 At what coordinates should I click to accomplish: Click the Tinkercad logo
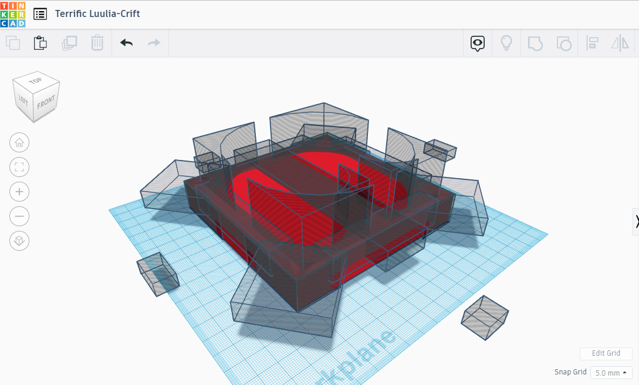click(13, 14)
